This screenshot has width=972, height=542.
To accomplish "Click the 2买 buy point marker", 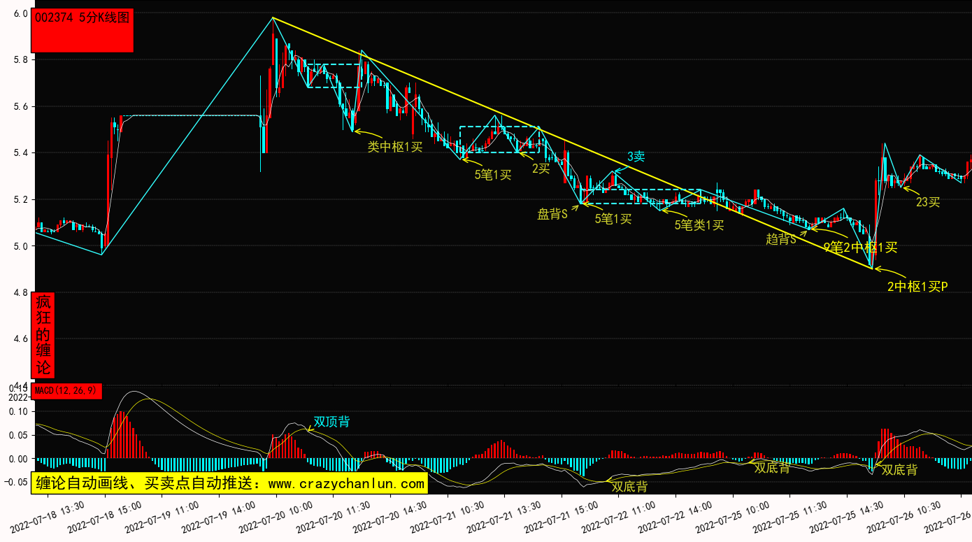I will click(x=541, y=169).
